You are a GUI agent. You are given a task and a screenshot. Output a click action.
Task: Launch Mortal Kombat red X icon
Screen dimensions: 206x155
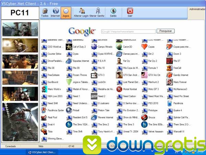tap(119, 89)
